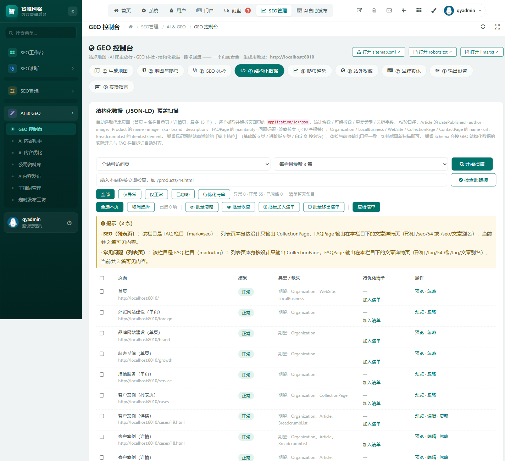This screenshot has height=461, width=505.
Task: Click the qyadmin avatar in top bar
Action: pyautogui.click(x=449, y=11)
